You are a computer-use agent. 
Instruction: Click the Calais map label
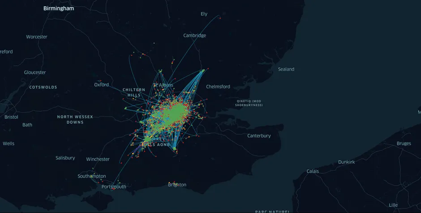(313, 171)
